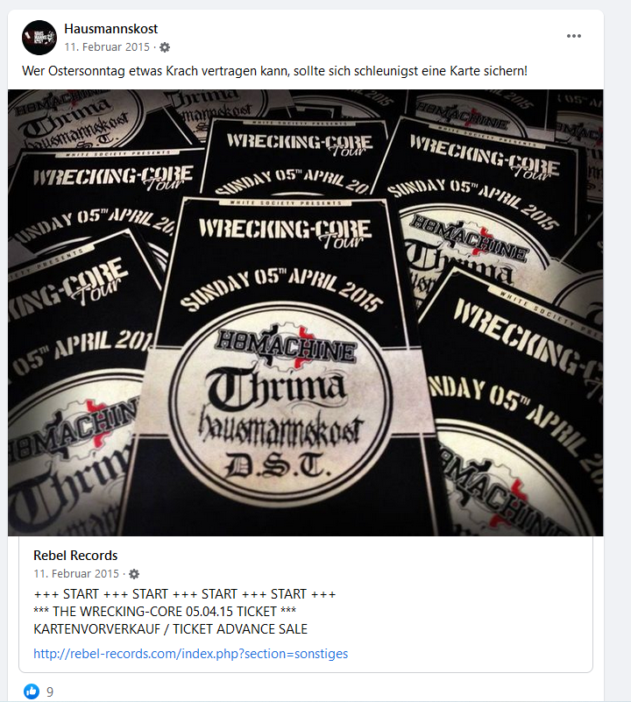Click the H8Machine logo on the center ticket

tap(287, 345)
